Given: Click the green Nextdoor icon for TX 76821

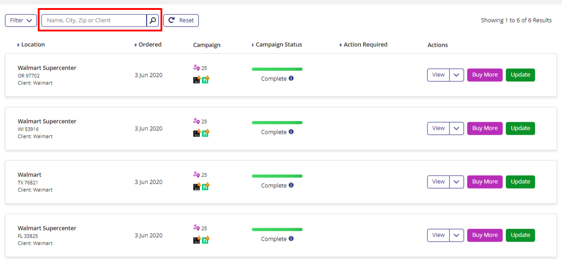Looking at the screenshot, I should tap(205, 186).
